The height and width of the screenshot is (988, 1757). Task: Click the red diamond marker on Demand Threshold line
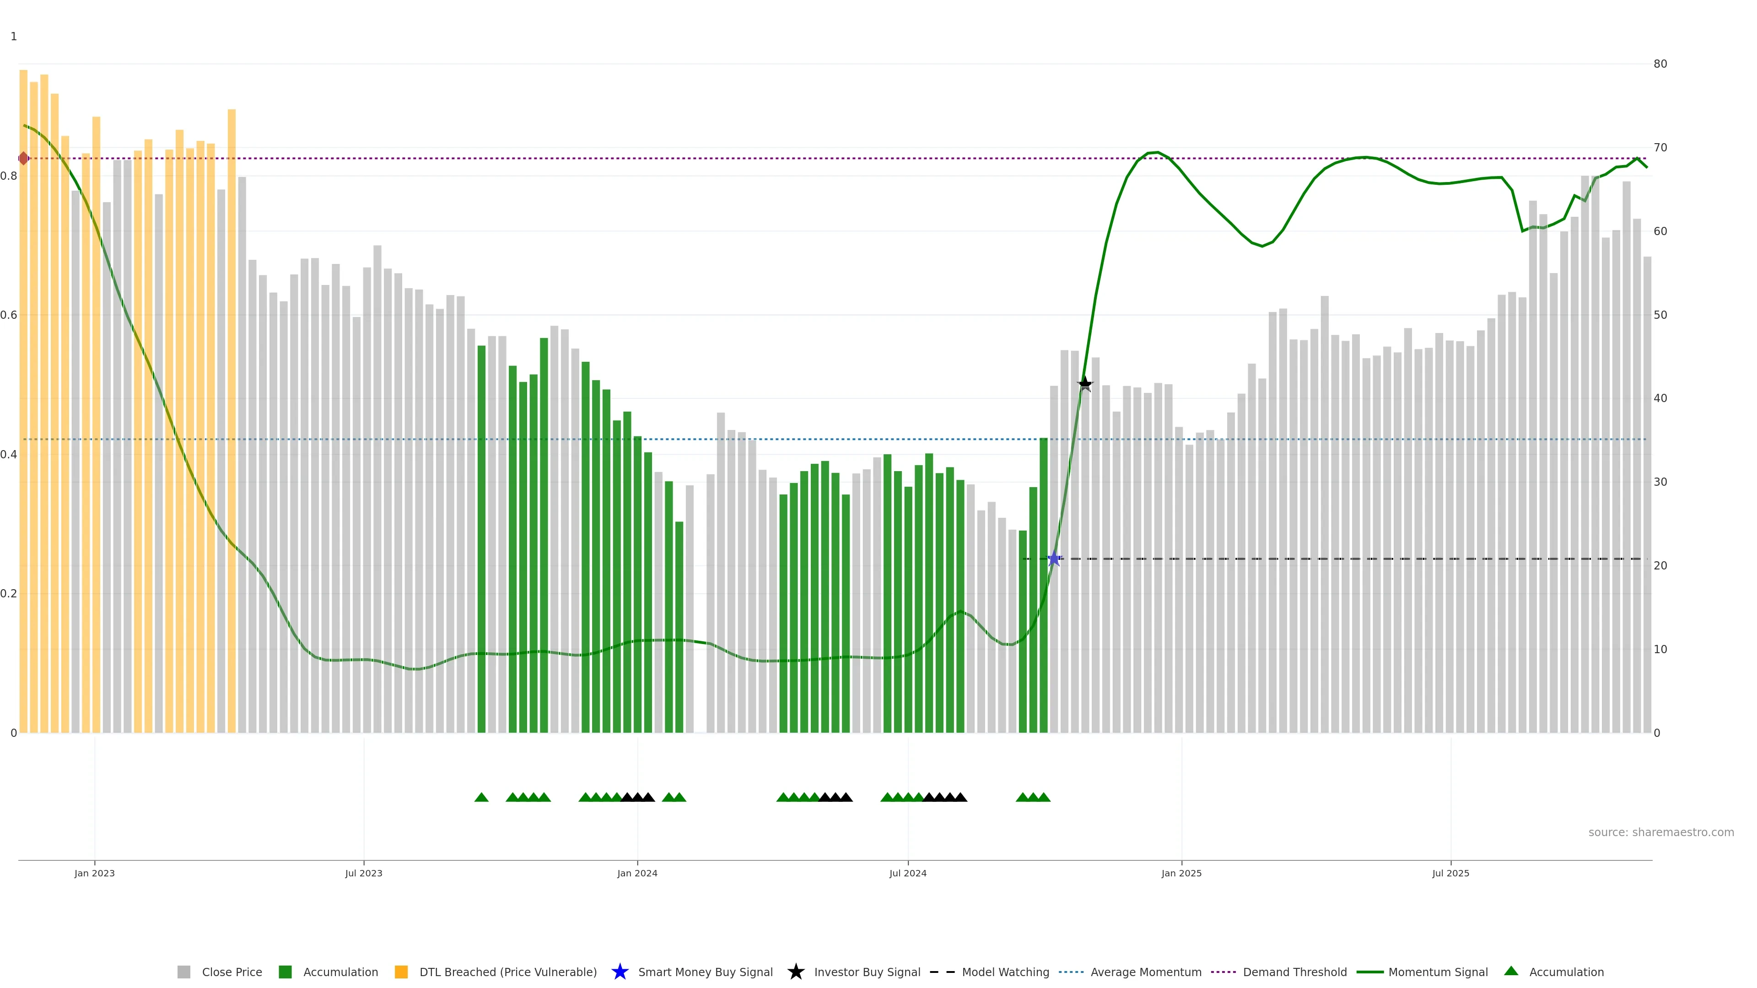[23, 158]
